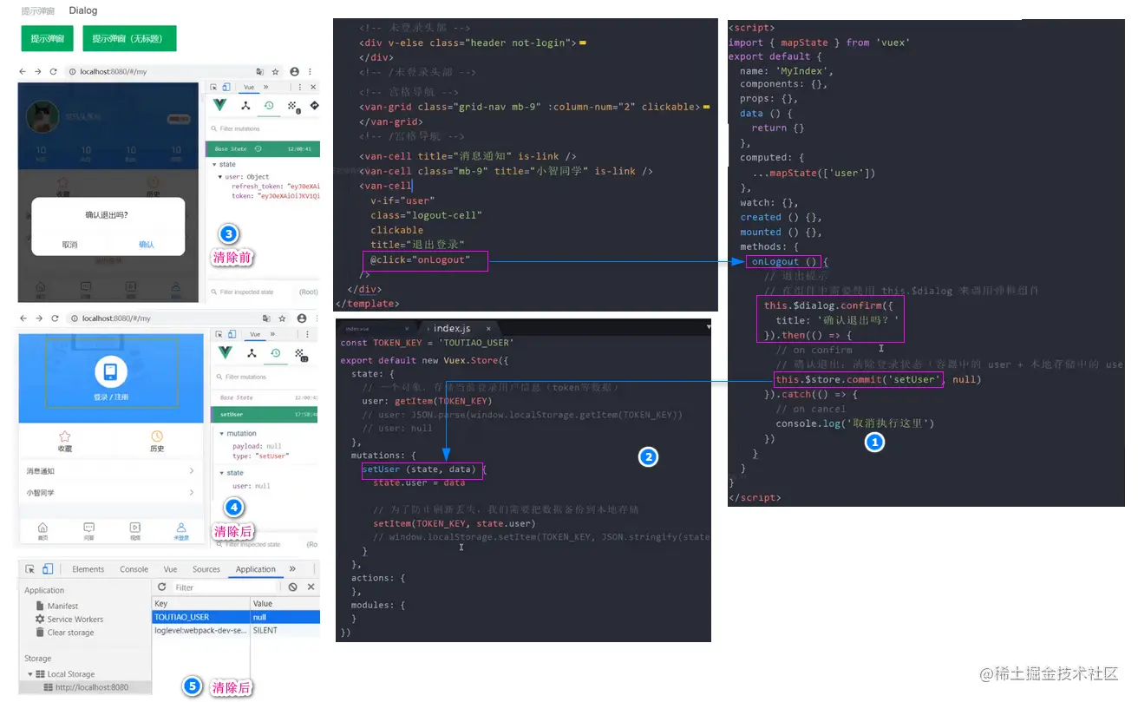The image size is (1138, 702).
Task: Open Vue components tree icon beside the logout dialog
Action: pyautogui.click(x=245, y=106)
